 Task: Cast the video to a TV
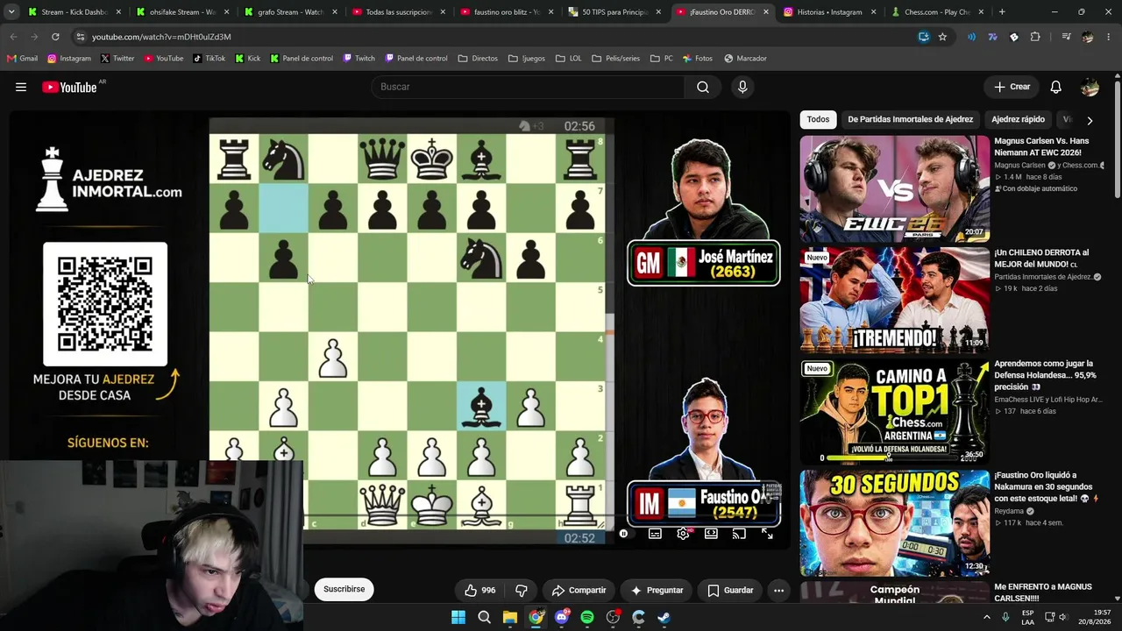pyautogui.click(x=739, y=534)
